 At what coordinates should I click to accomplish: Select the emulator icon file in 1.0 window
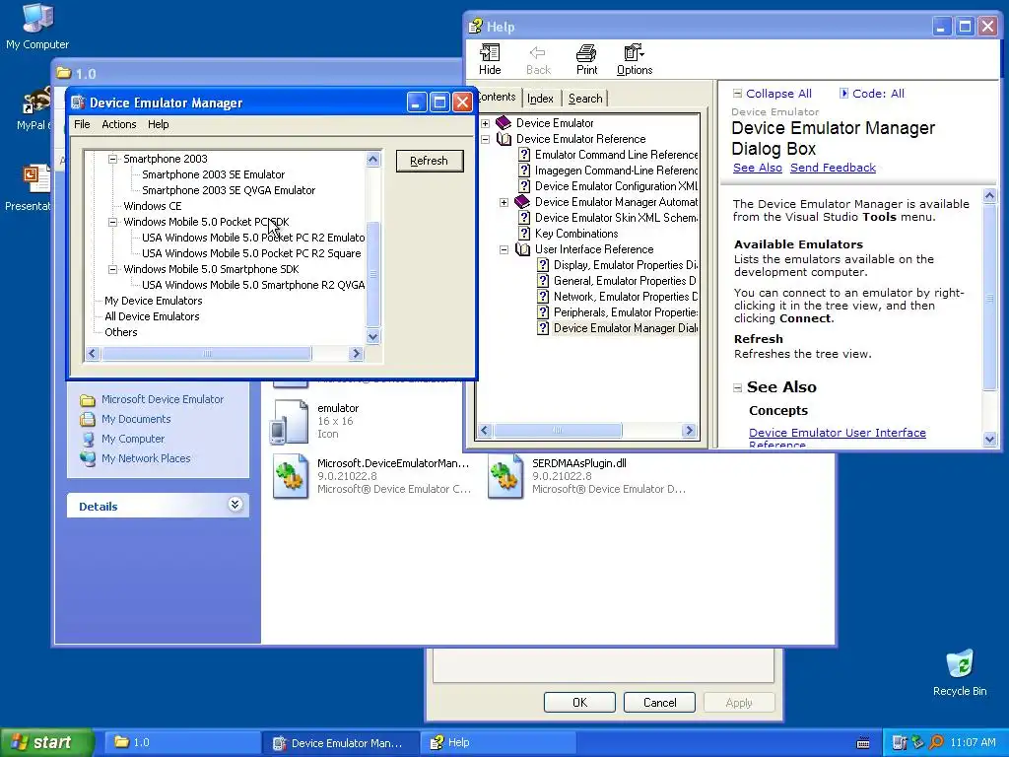coord(289,421)
